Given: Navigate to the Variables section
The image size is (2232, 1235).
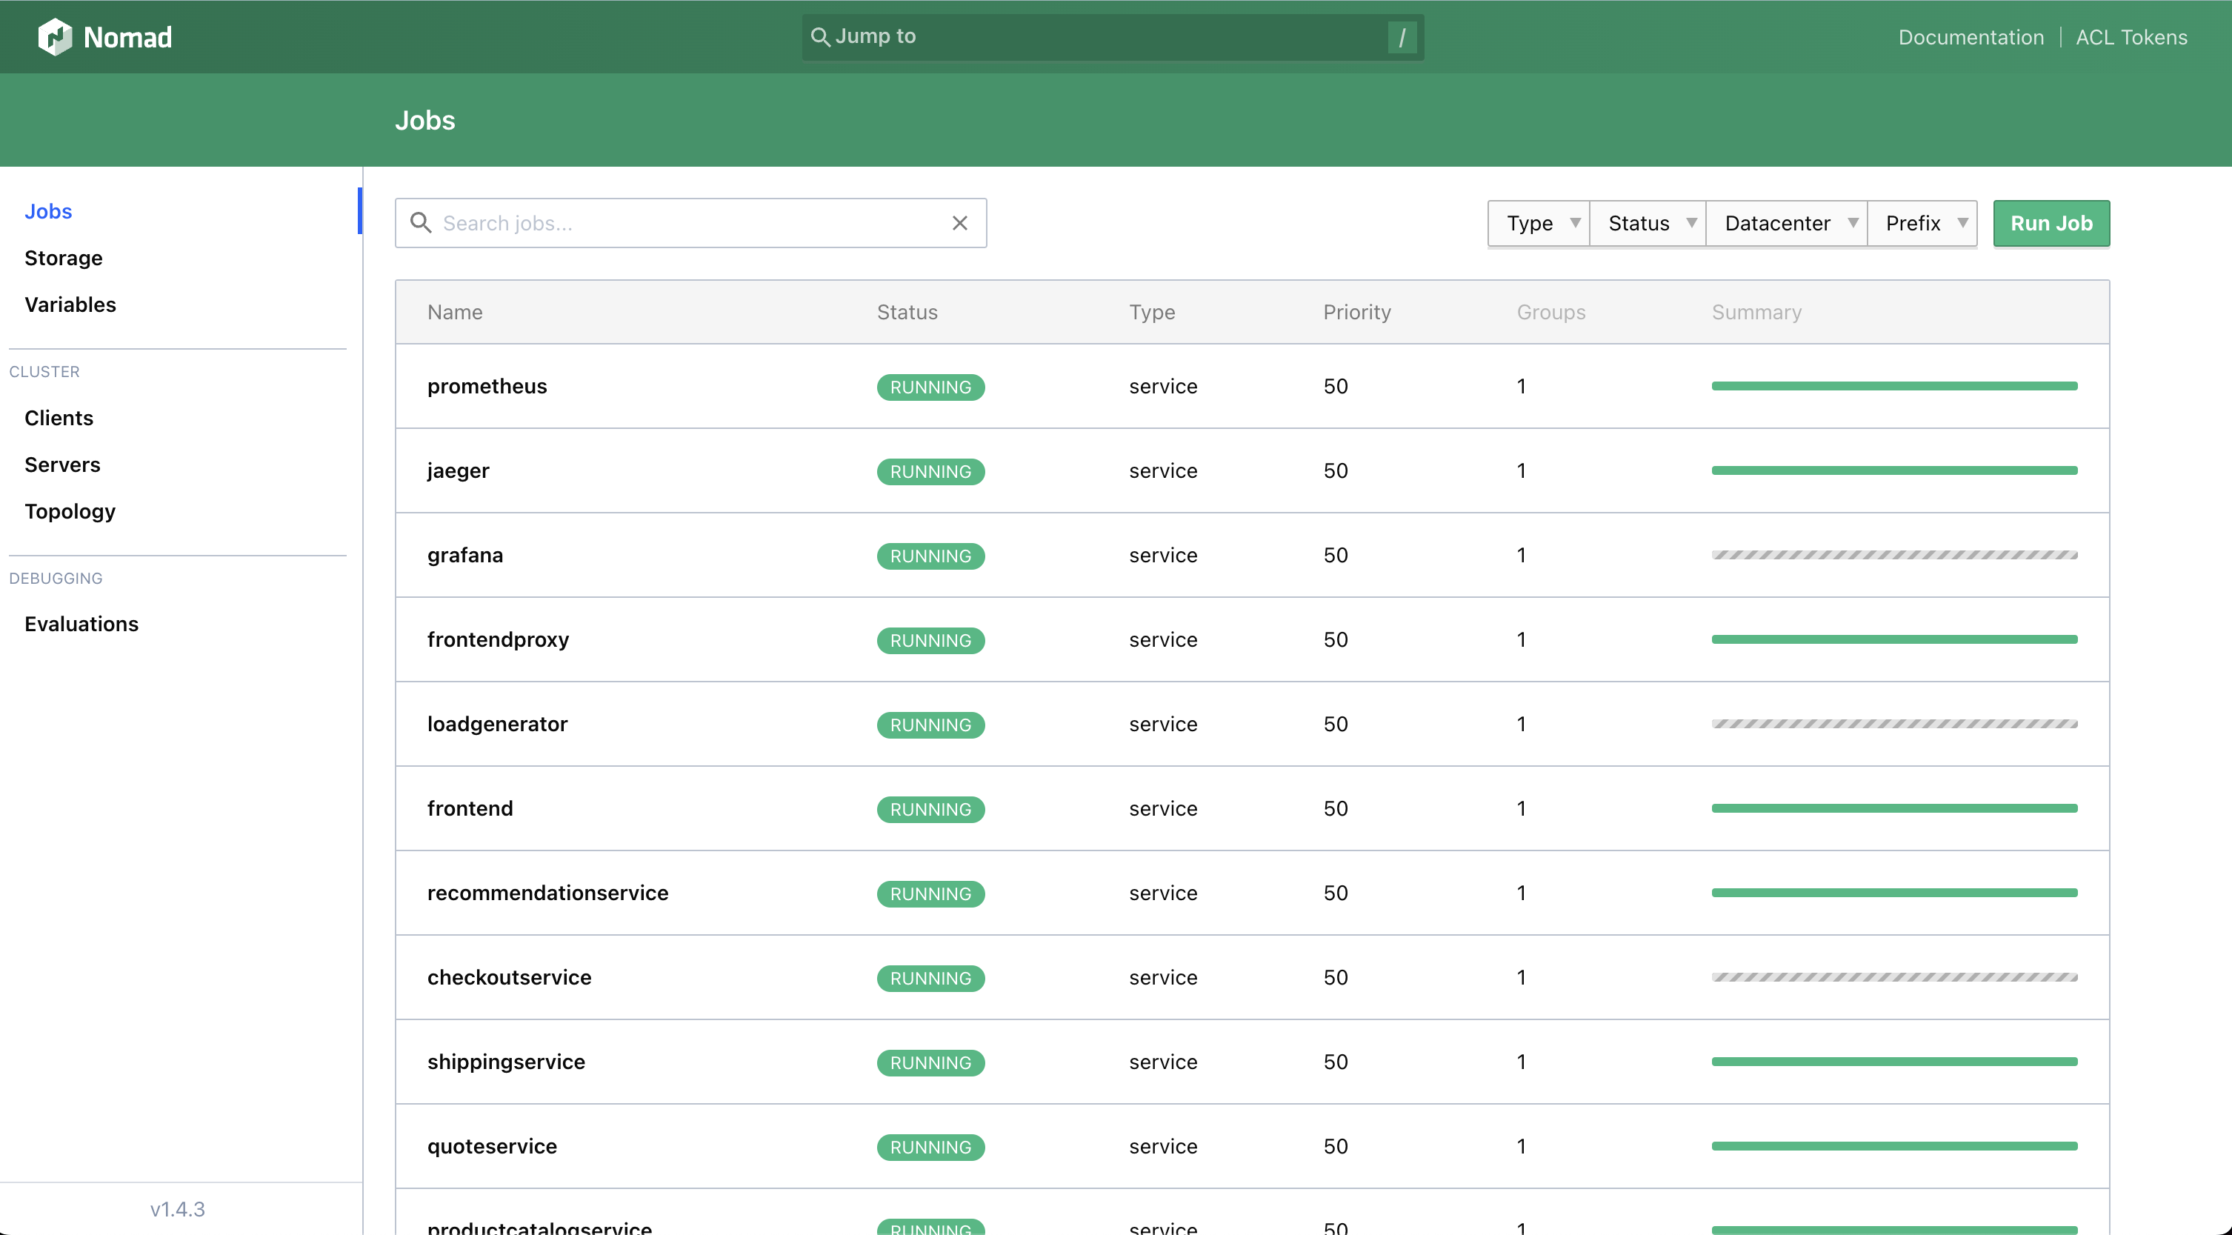Looking at the screenshot, I should tap(70, 303).
